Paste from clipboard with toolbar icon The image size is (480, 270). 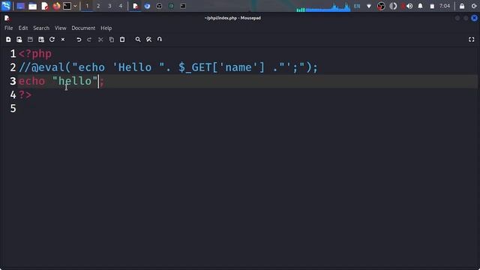[x=122, y=40]
